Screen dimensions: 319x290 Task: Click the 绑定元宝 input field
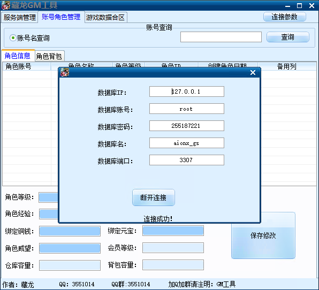[173, 231]
